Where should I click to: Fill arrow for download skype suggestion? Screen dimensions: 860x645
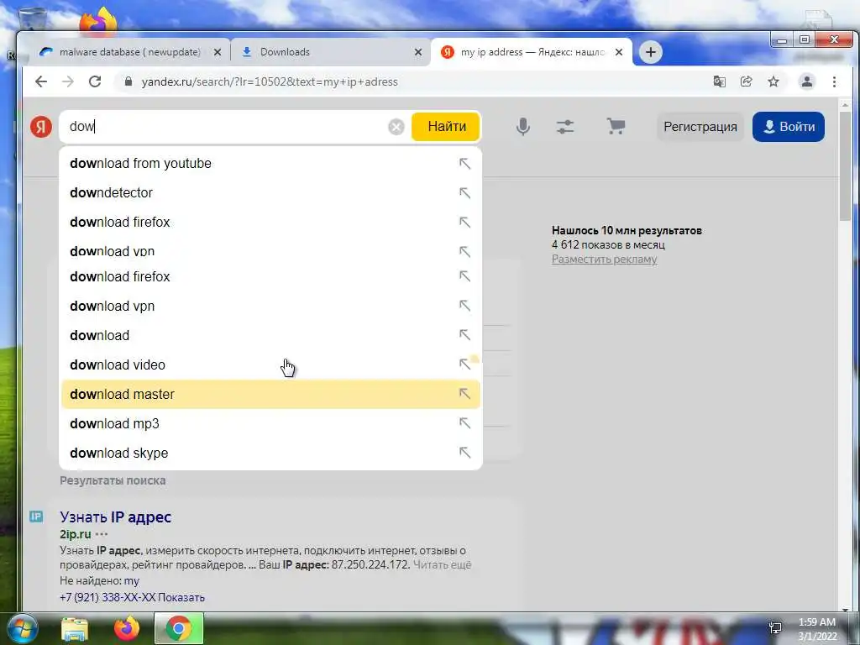click(x=464, y=453)
